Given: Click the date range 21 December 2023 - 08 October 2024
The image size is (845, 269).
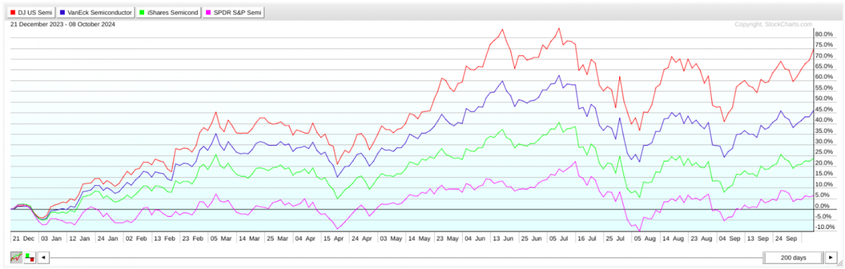Looking at the screenshot, I should pos(63,24).
